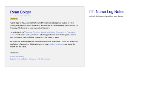Click the wess author link
The height and width of the screenshot is (111, 148).
tap(12, 16)
